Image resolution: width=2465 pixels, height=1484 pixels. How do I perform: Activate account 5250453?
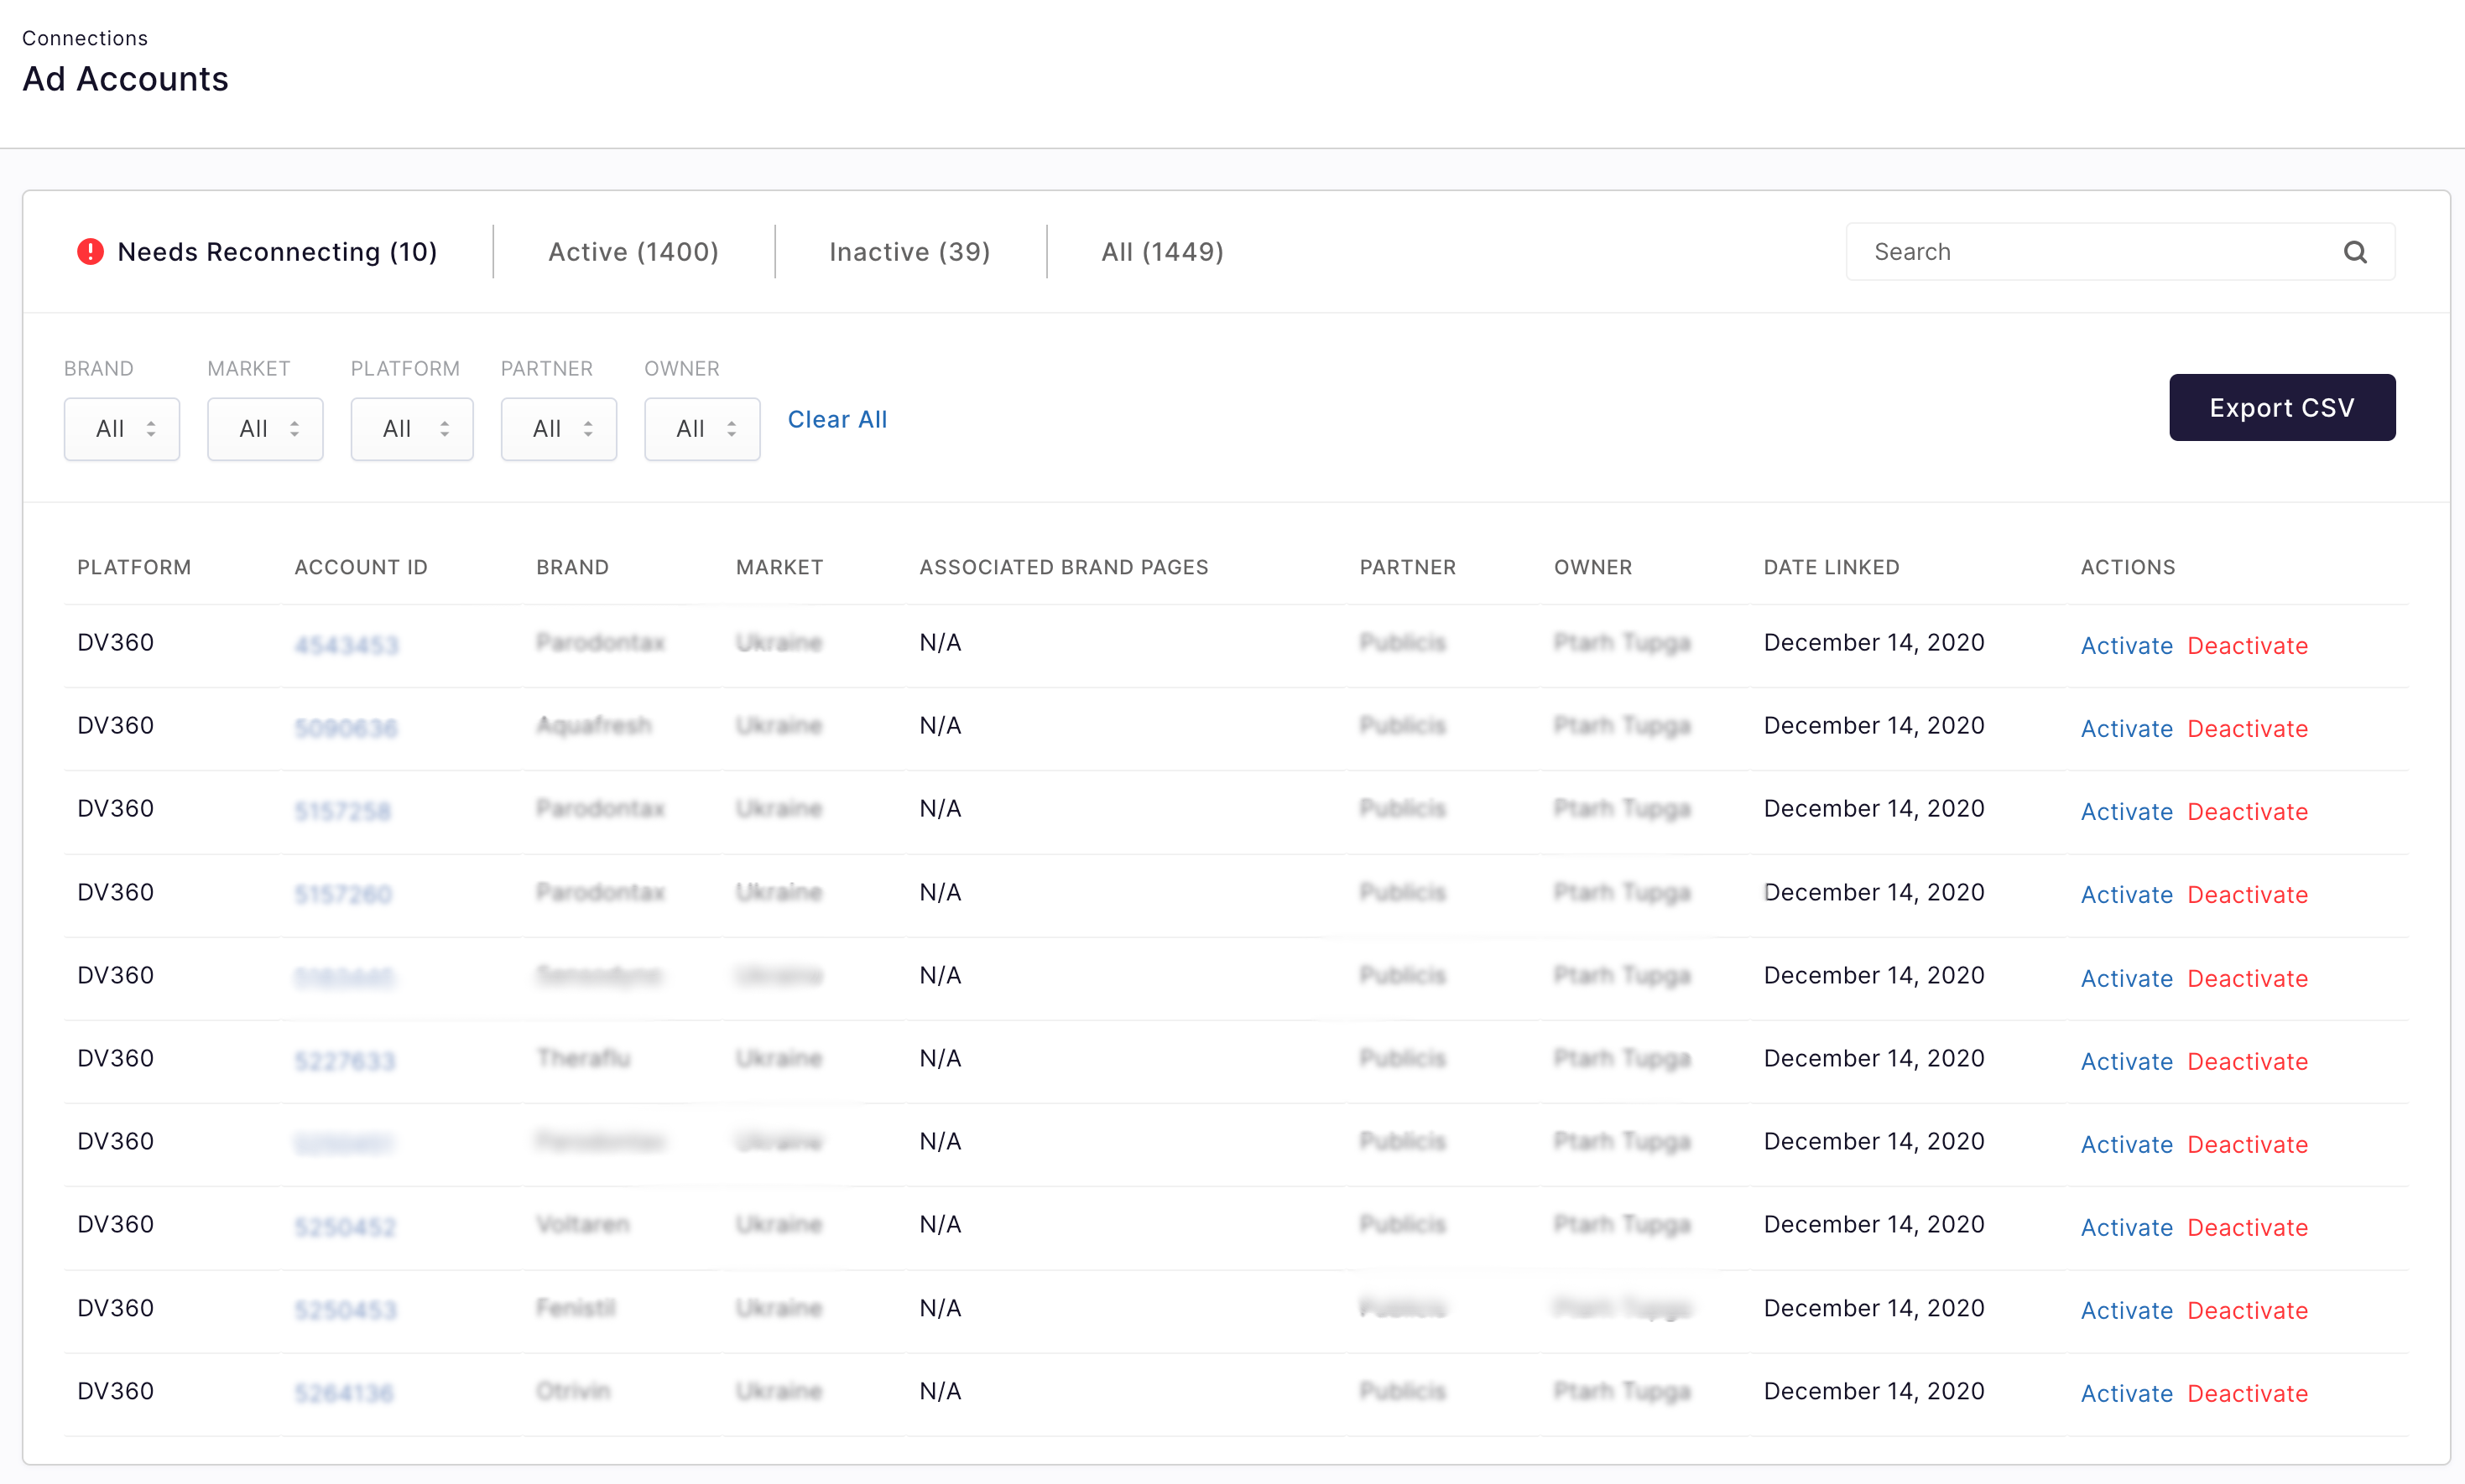pos(2127,1311)
